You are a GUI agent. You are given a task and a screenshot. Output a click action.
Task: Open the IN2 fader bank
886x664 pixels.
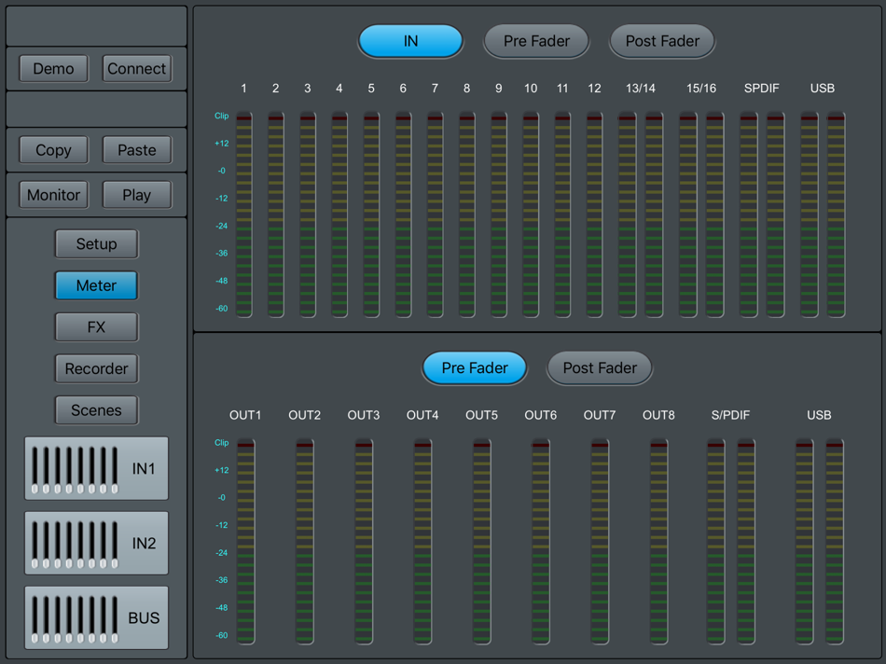point(96,544)
